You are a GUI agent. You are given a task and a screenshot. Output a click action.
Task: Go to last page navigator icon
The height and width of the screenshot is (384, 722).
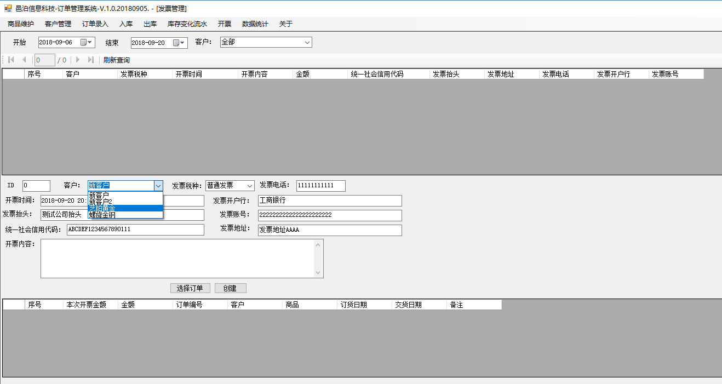tap(90, 60)
